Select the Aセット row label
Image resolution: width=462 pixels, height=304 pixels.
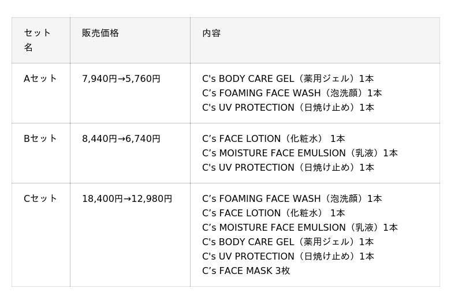coord(40,78)
